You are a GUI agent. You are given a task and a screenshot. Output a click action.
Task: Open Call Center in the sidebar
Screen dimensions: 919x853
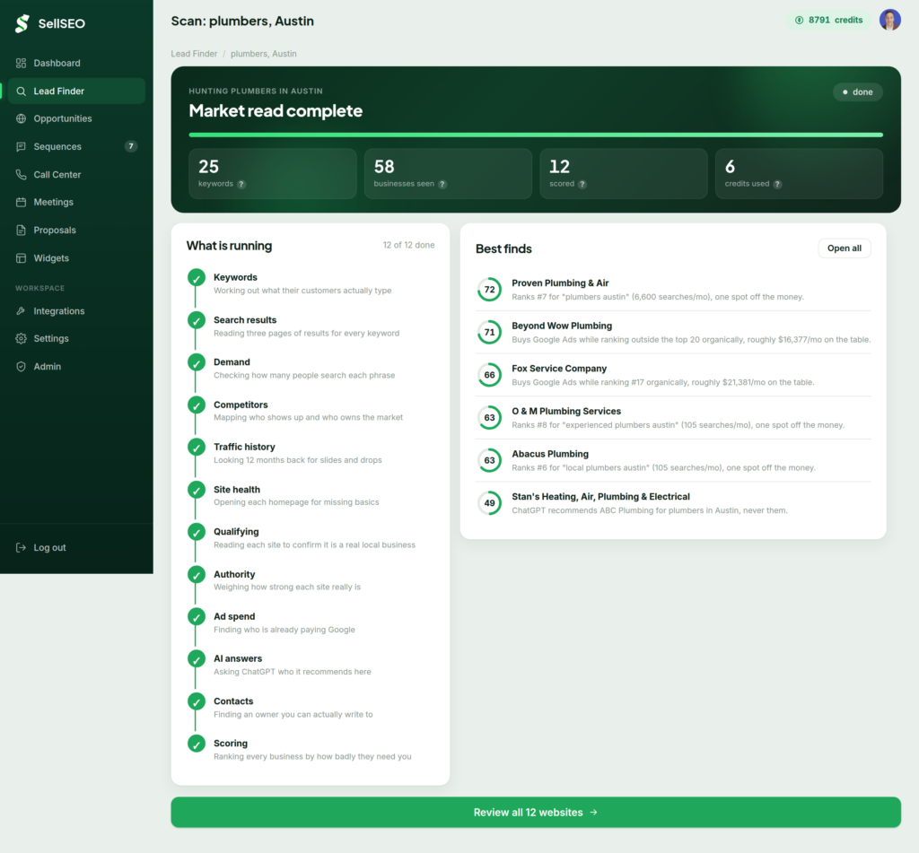click(x=77, y=175)
